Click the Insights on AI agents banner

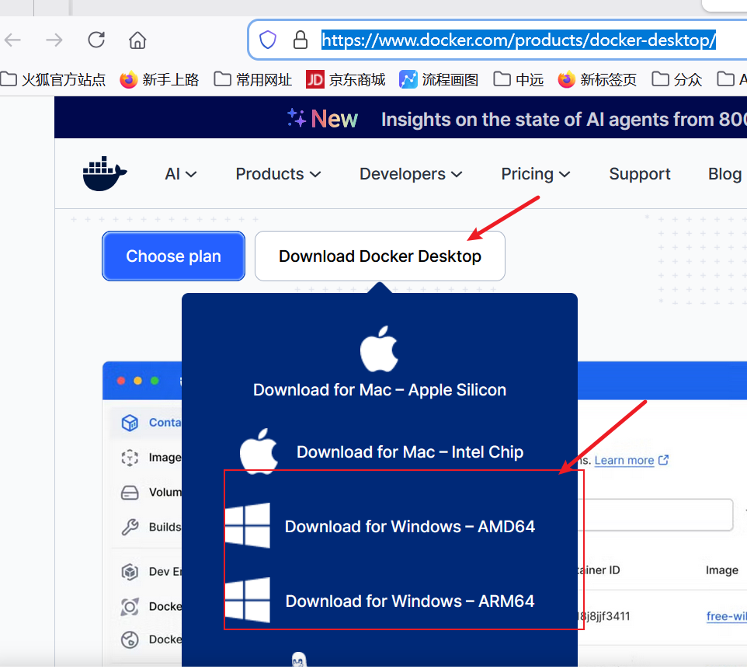tap(564, 119)
